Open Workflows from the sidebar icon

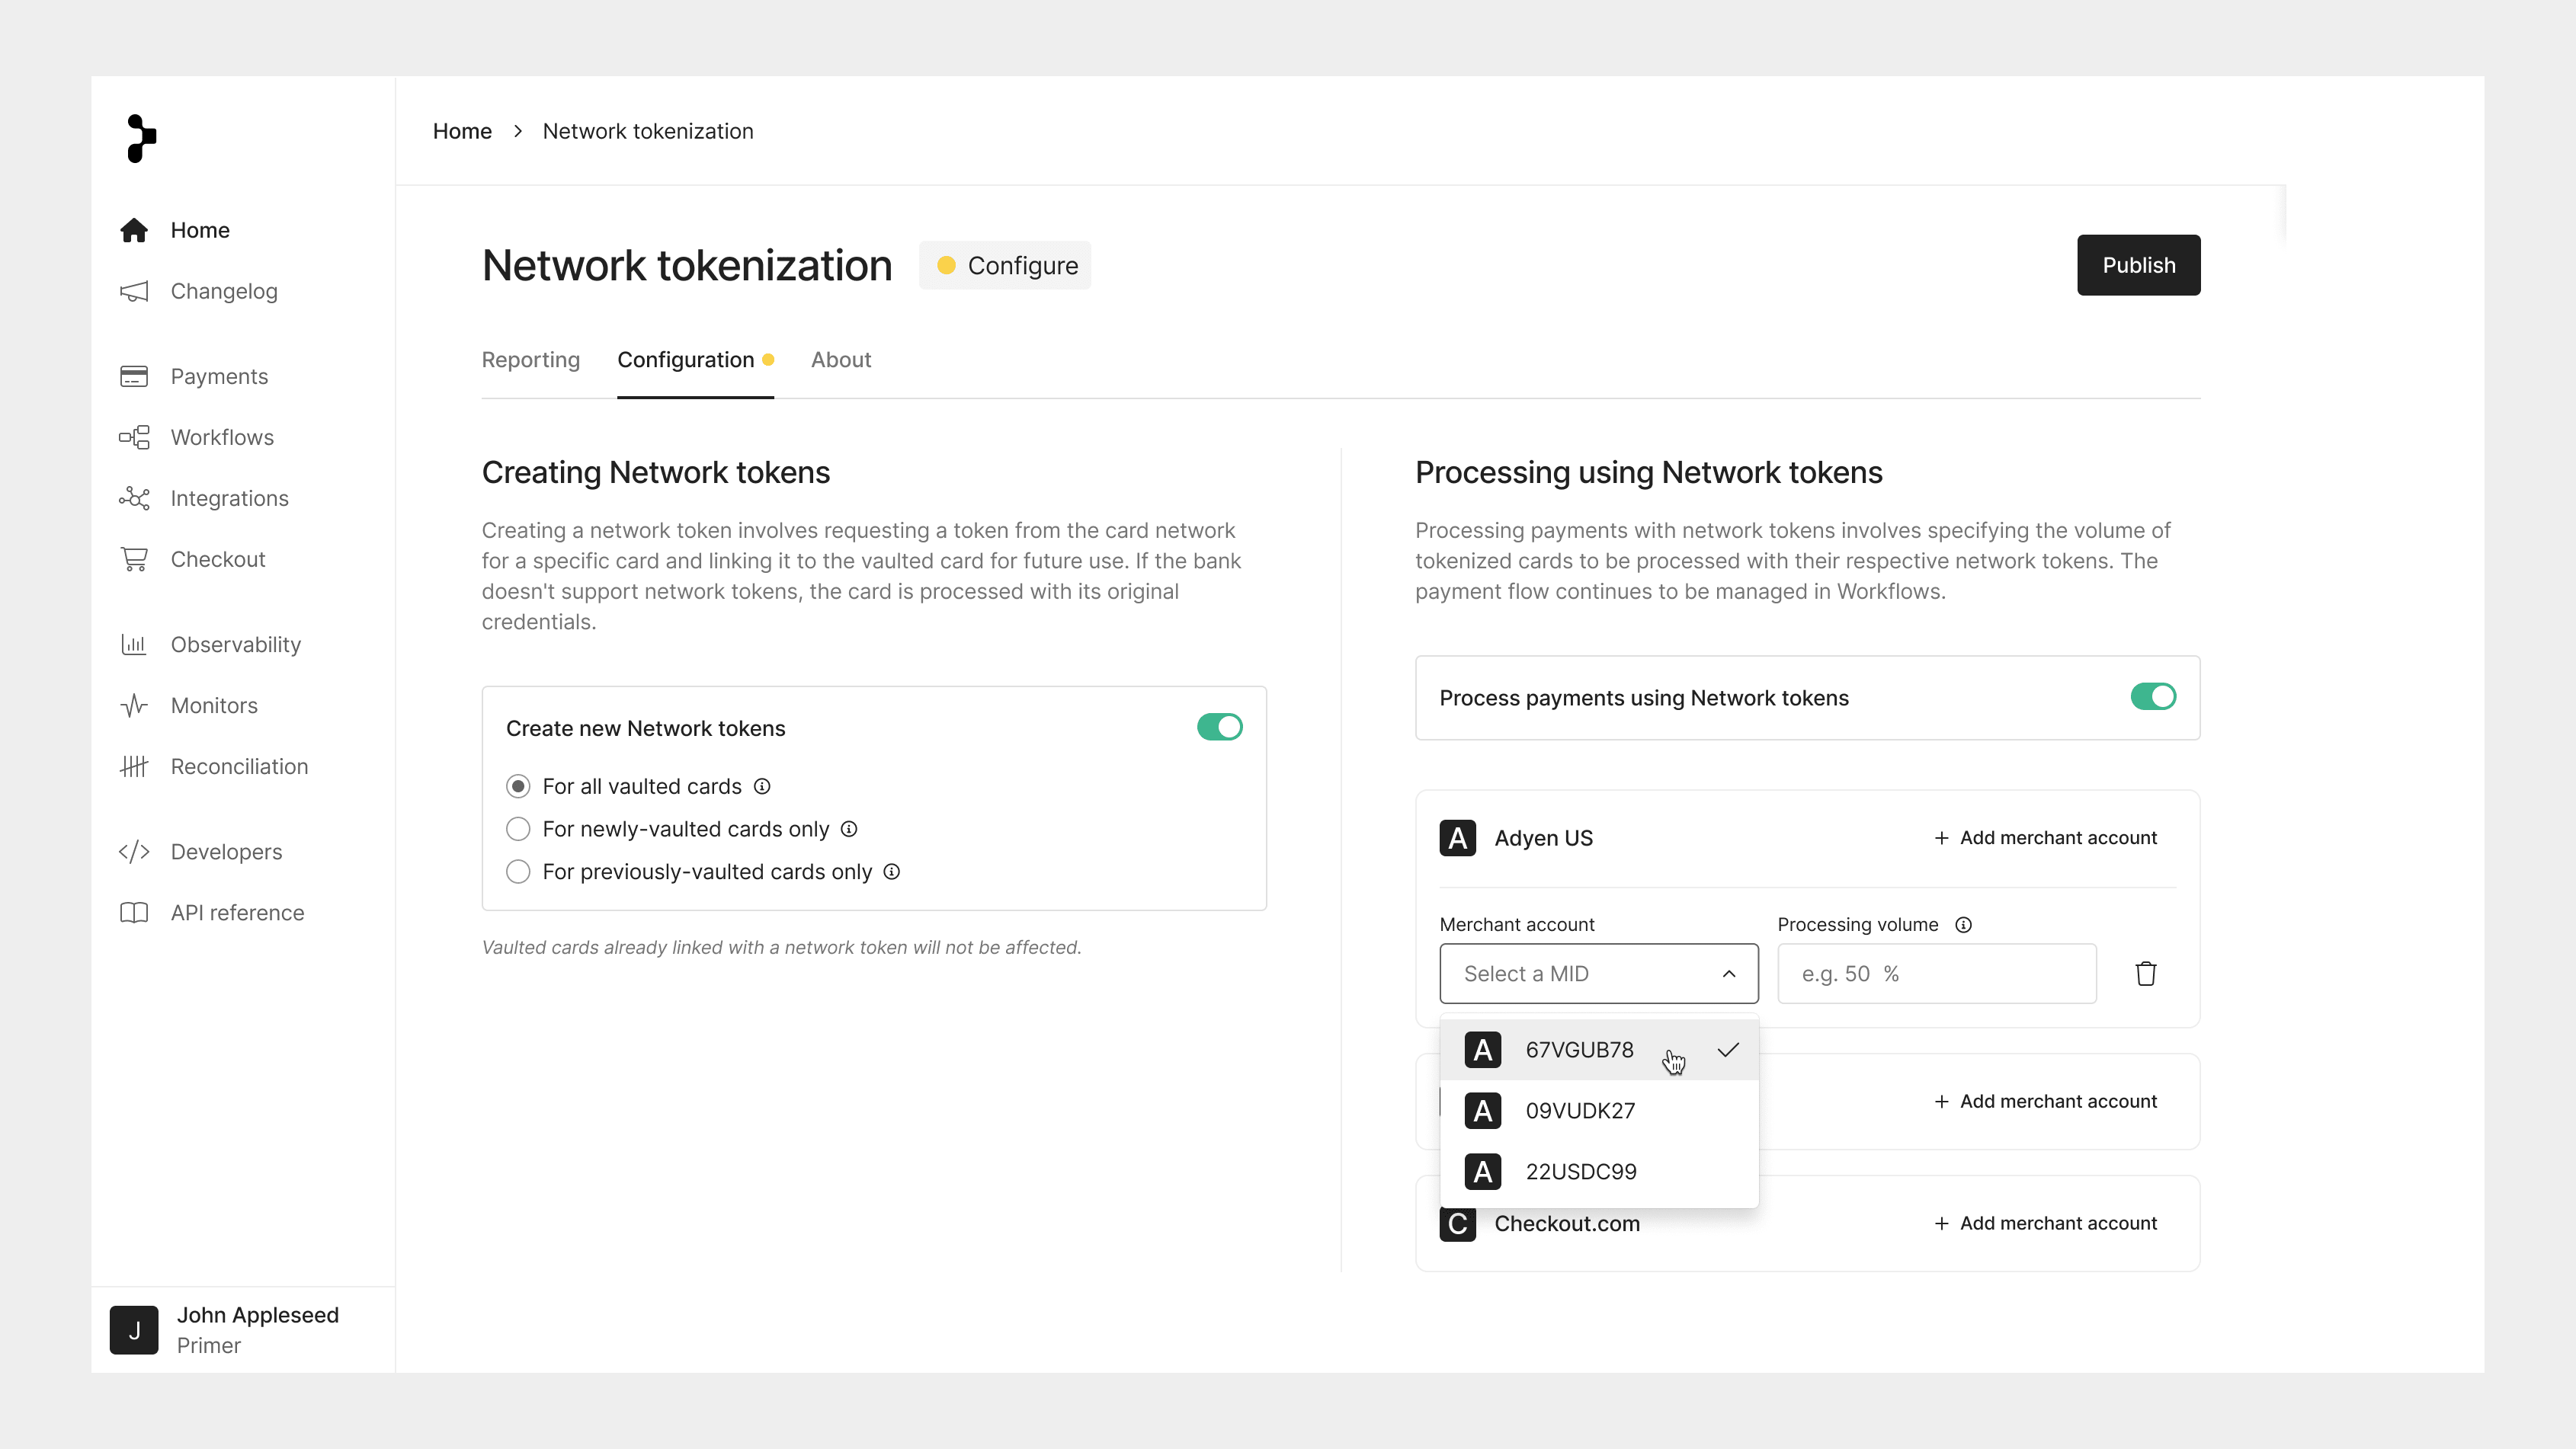click(134, 438)
